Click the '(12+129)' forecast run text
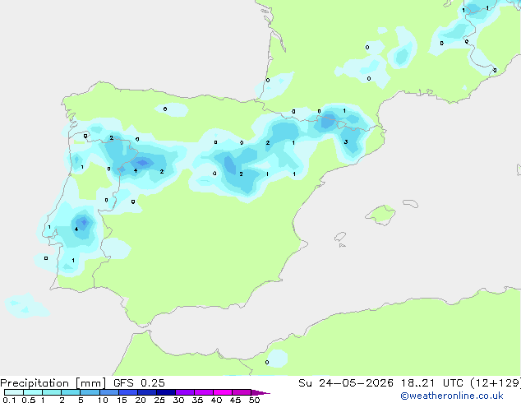The image size is (521, 403). point(495,383)
